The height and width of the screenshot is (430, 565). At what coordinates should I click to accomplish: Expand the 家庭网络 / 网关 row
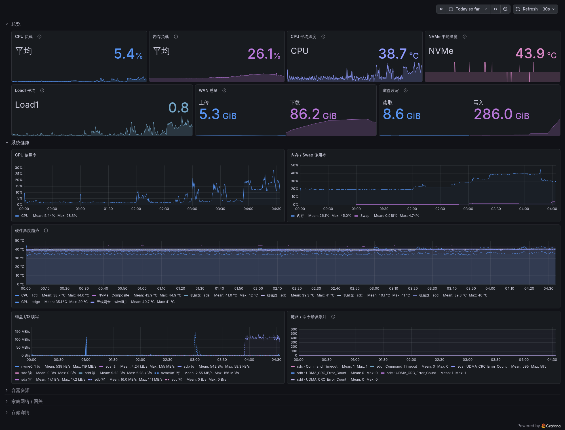tap(27, 402)
